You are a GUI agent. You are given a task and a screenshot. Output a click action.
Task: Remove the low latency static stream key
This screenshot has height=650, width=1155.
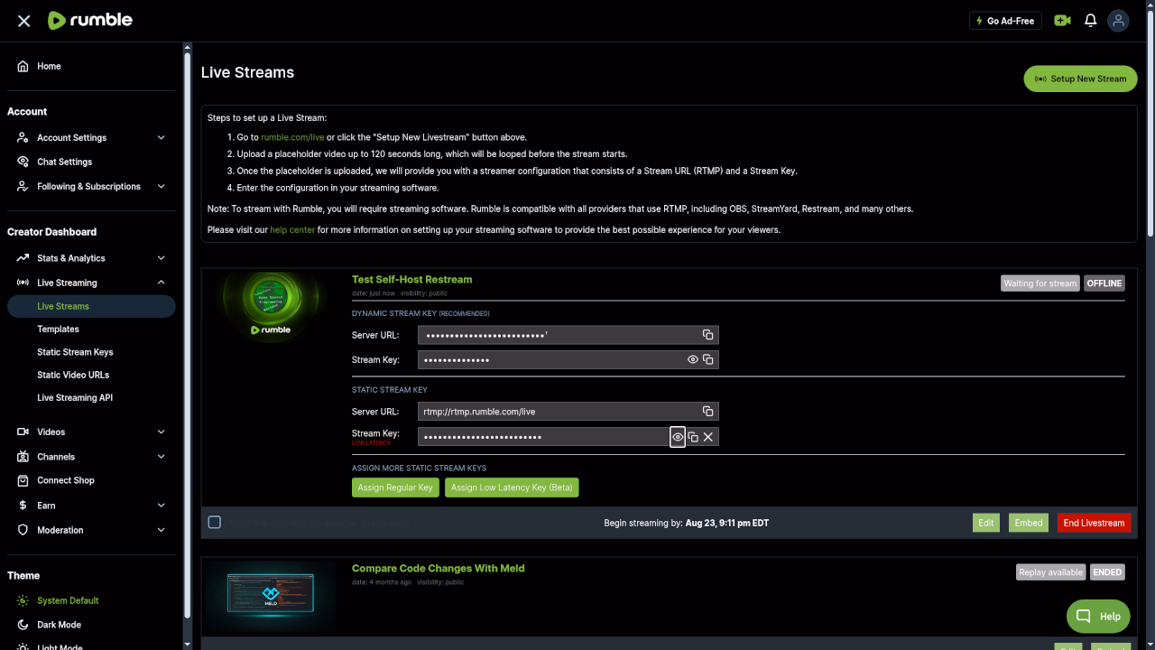(708, 437)
